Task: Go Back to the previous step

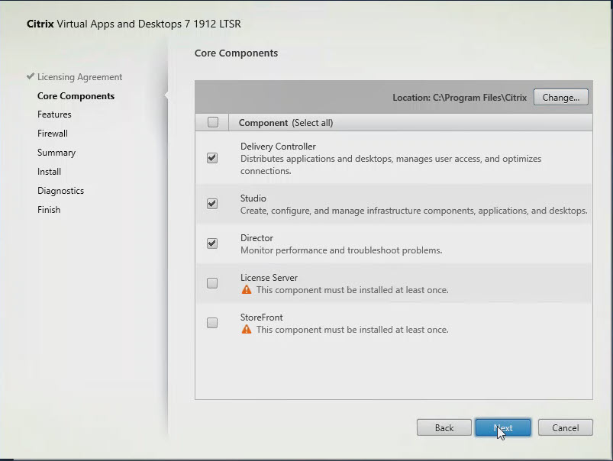Action: tap(444, 427)
